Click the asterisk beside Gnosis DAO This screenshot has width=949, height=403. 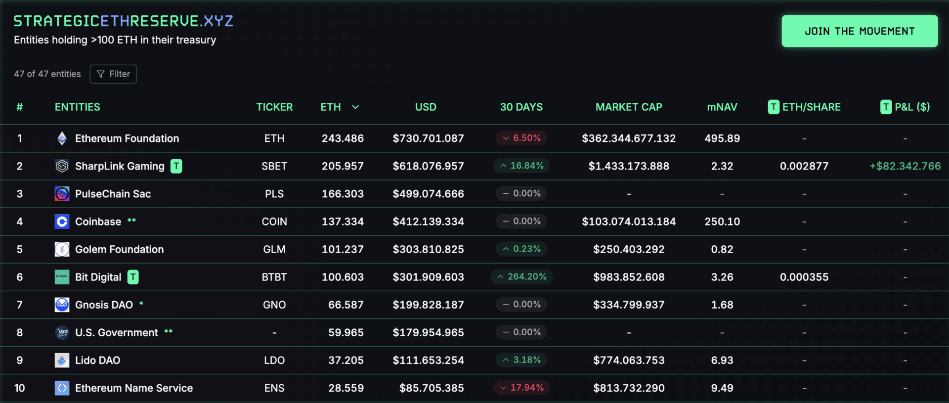tap(141, 304)
